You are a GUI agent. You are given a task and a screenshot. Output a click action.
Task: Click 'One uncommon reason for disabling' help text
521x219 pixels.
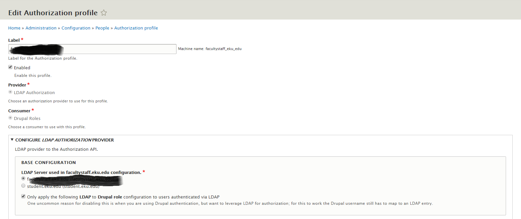point(230,203)
